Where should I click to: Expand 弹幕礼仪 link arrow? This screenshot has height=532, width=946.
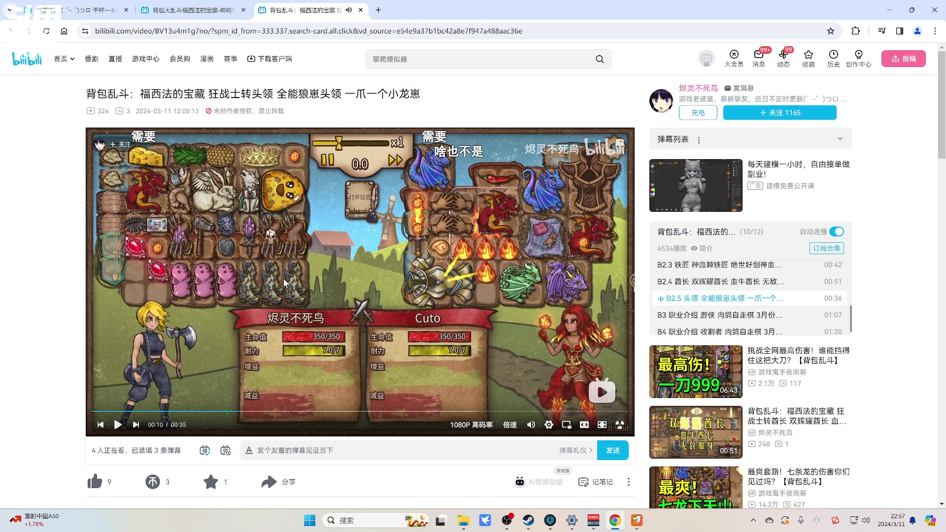click(575, 450)
